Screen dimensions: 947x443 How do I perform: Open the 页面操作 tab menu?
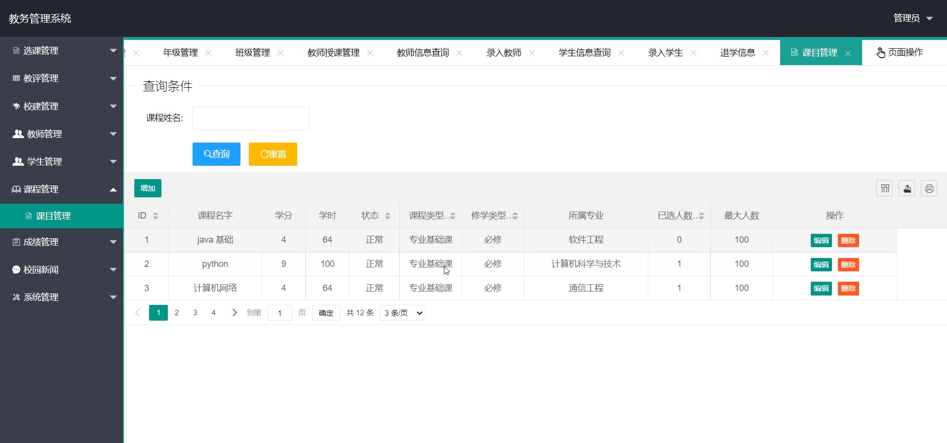coord(900,52)
